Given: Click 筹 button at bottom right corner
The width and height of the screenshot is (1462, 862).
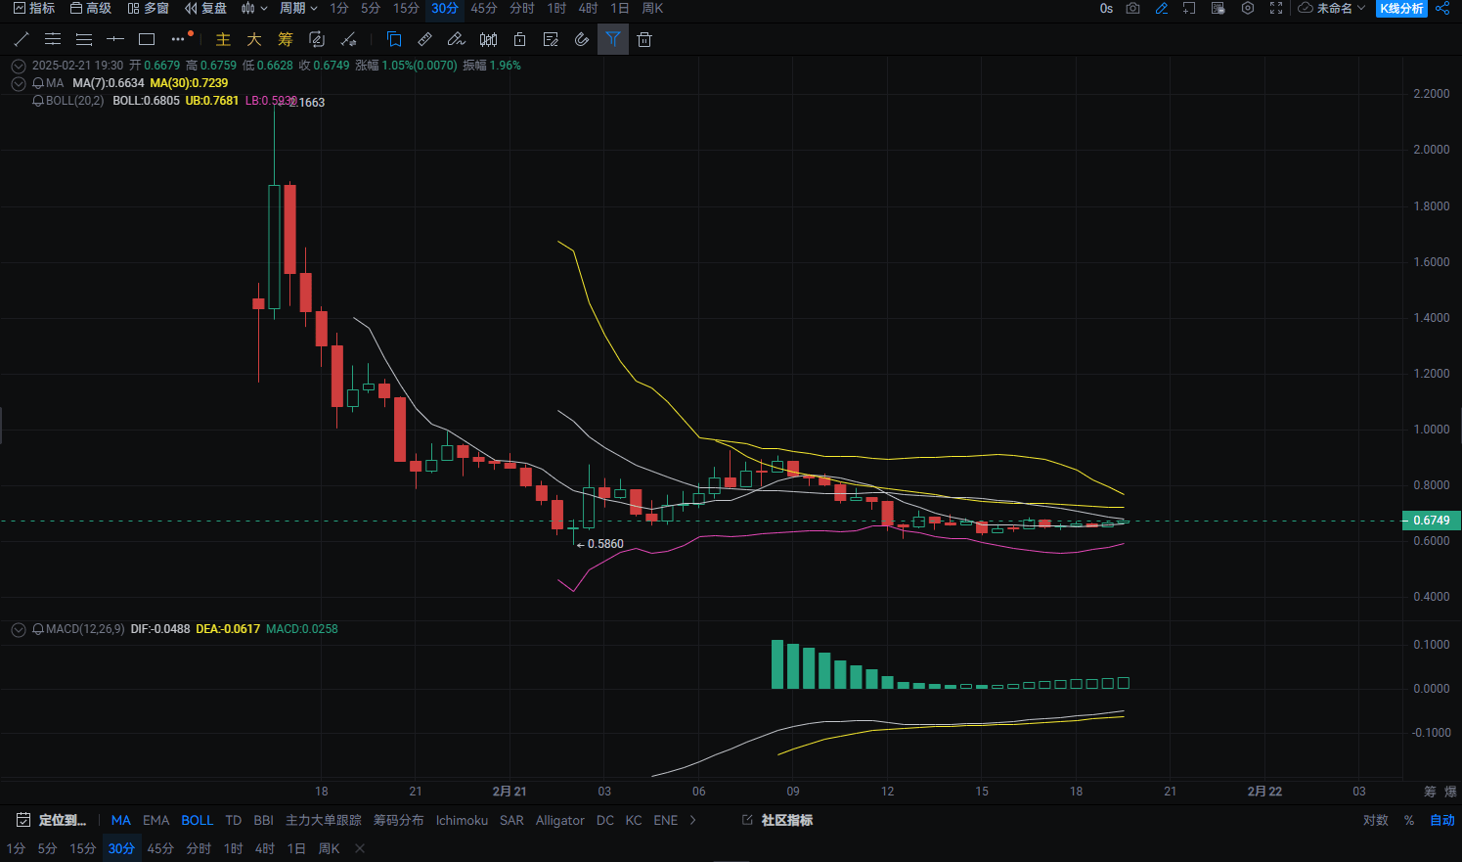Looking at the screenshot, I should tap(1430, 792).
